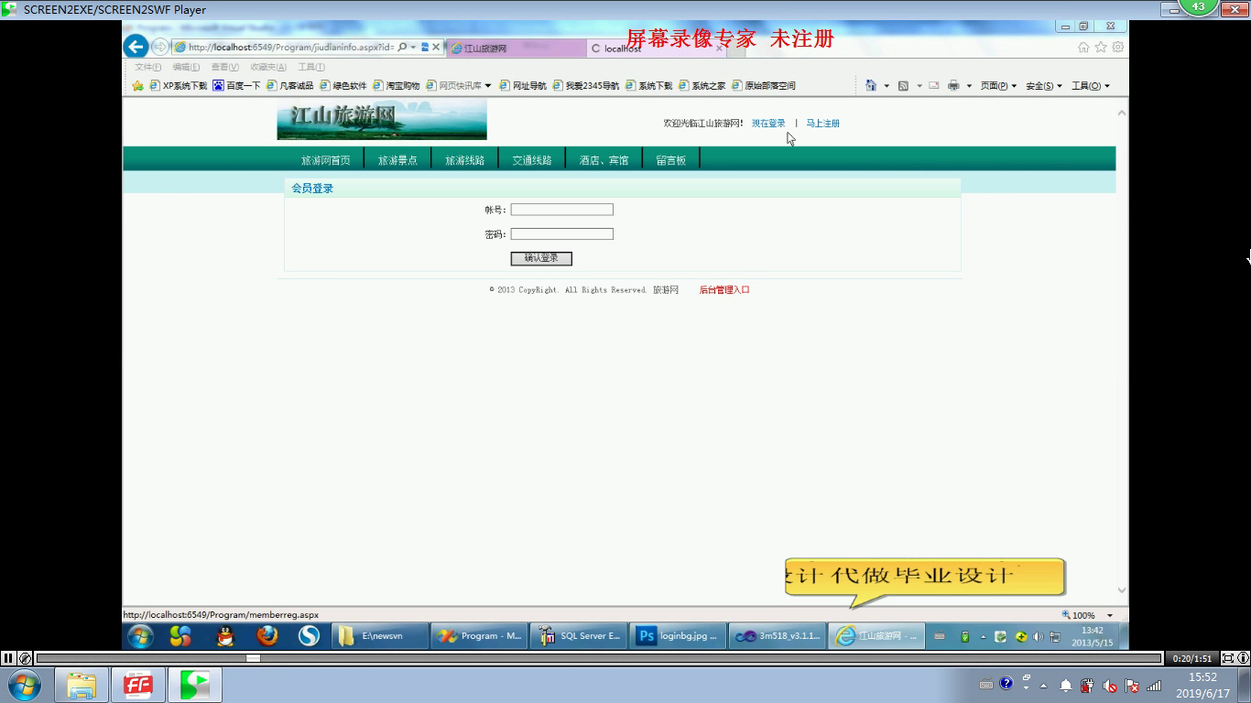The image size is (1251, 703).
Task: Expand the address bar search dropdown
Action: point(413,47)
